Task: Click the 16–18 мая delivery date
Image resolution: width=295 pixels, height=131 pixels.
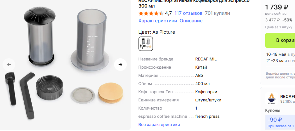Action: [277, 54]
